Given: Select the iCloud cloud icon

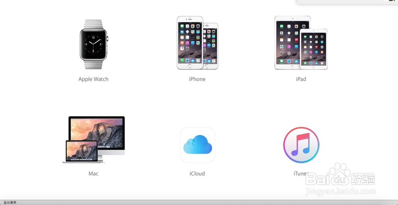Looking at the screenshot, I should click(197, 145).
